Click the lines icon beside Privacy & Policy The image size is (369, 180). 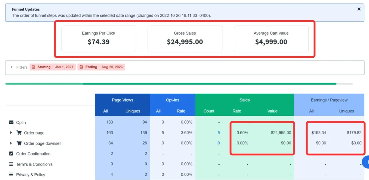pyautogui.click(x=11, y=174)
